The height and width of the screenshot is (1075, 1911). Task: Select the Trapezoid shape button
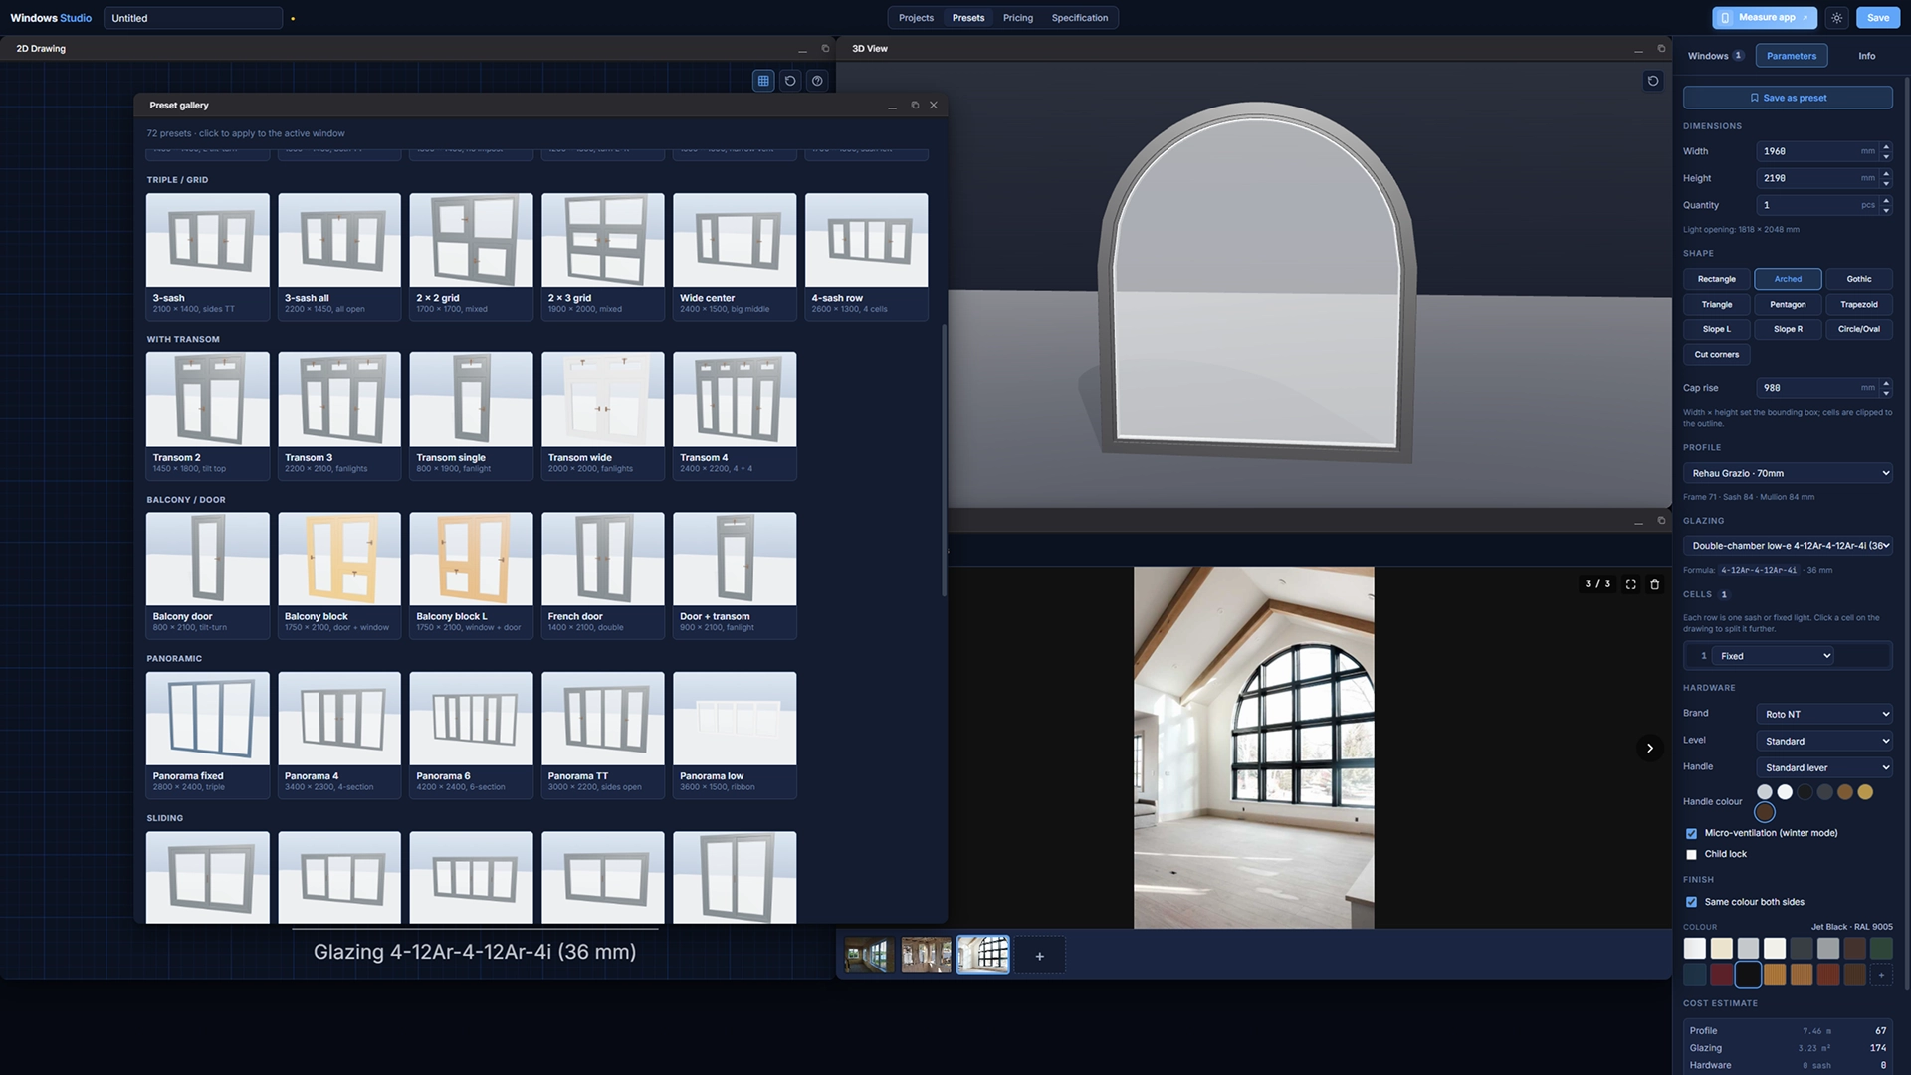click(1859, 304)
